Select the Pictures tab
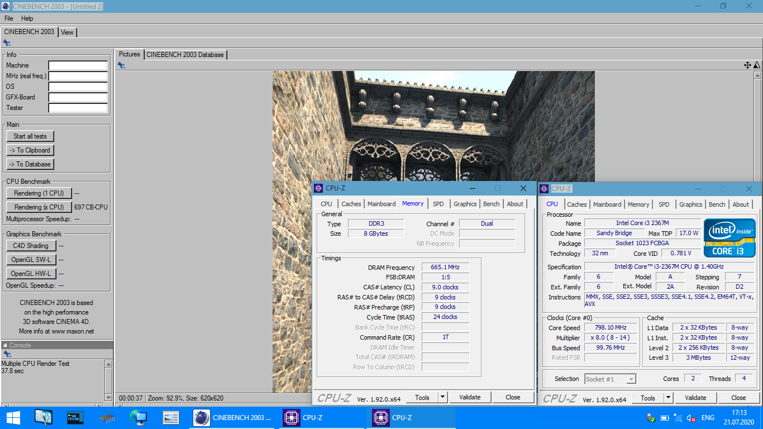 tap(130, 54)
